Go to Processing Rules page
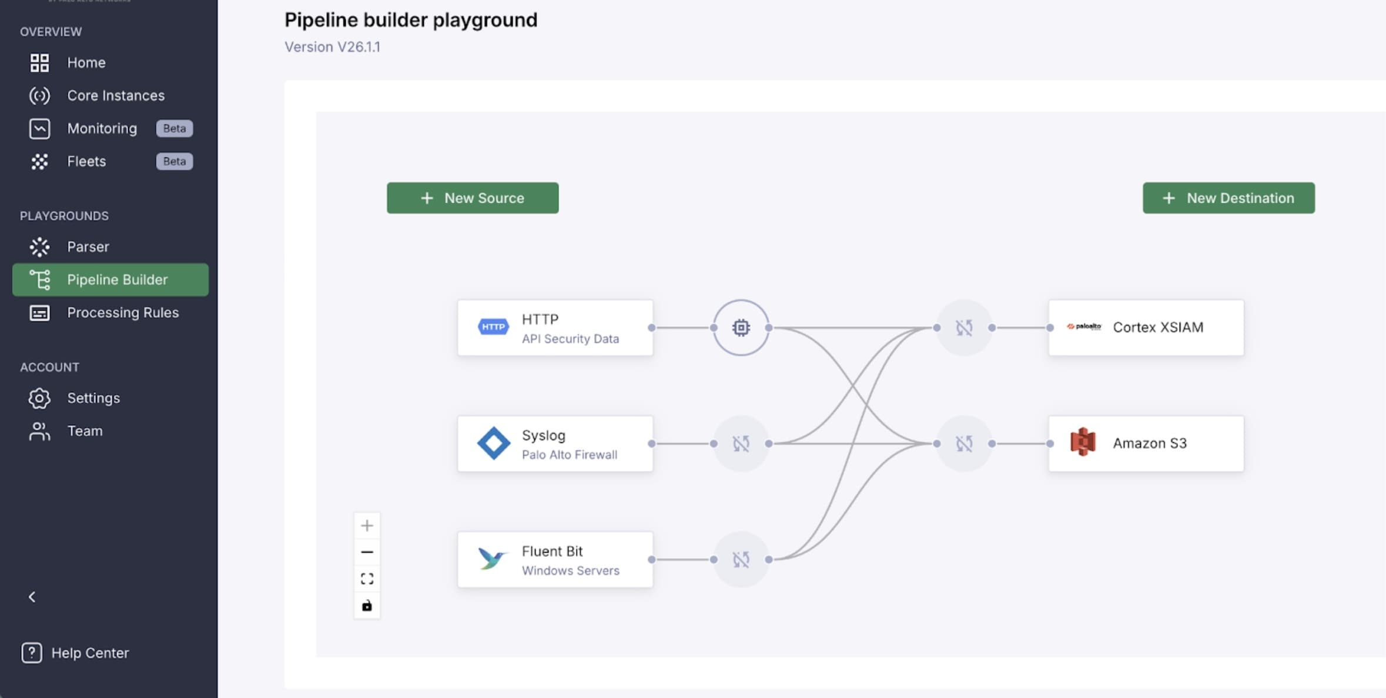 pos(122,313)
